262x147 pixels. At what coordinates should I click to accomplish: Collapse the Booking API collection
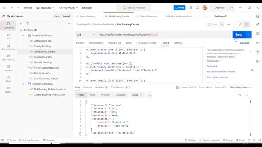point(21,30)
